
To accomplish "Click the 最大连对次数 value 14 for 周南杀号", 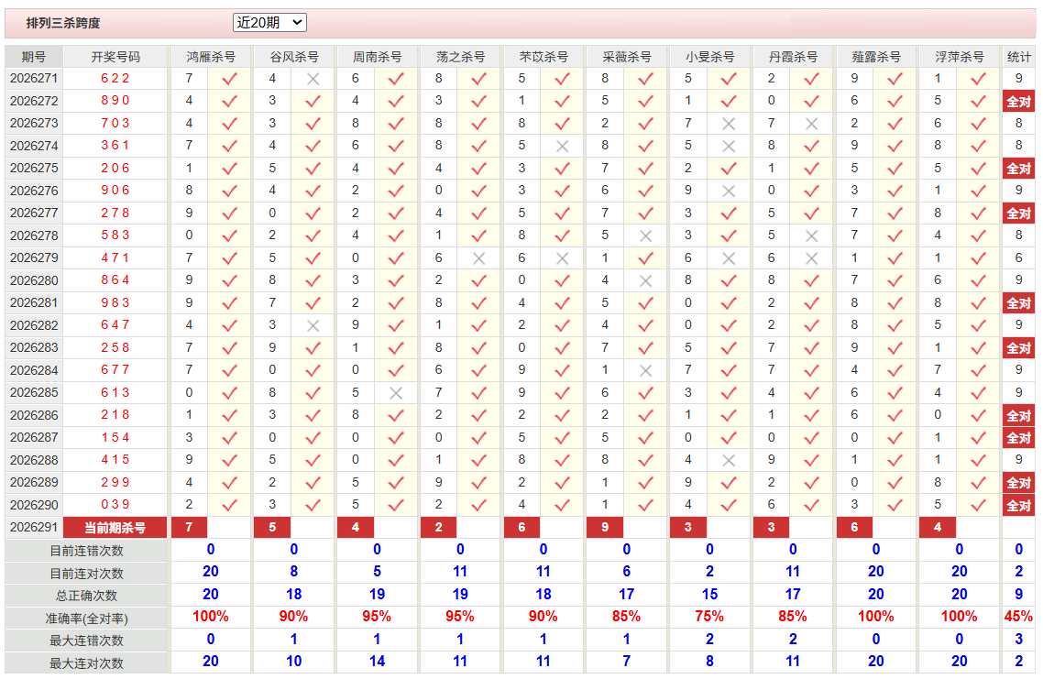I will [378, 662].
